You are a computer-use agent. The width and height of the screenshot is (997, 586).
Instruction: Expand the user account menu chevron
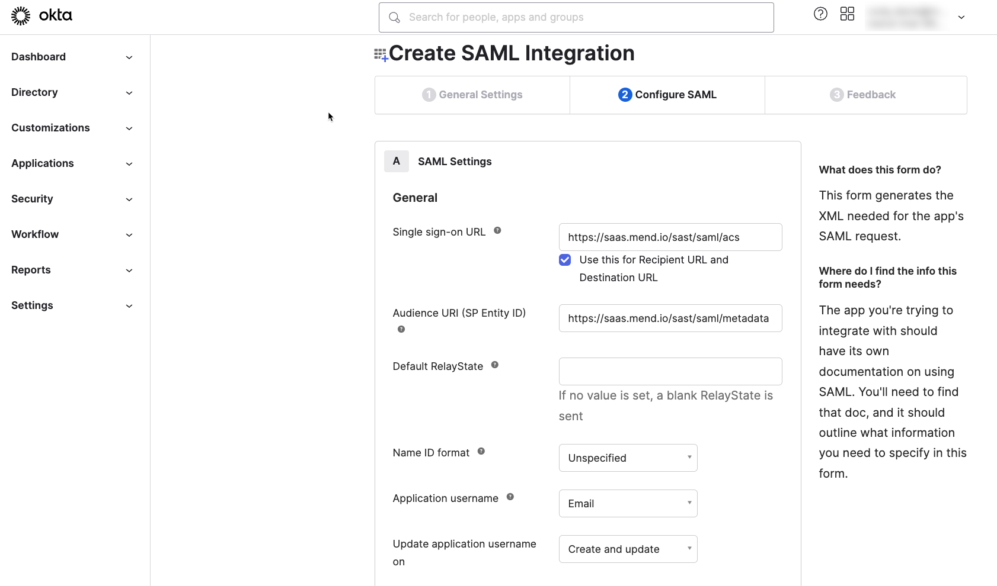(961, 17)
